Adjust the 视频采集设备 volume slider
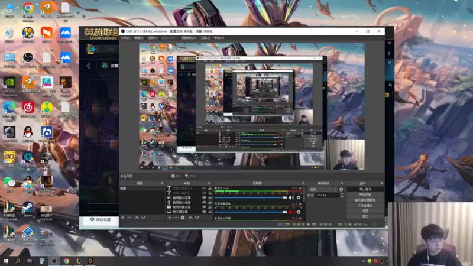 251,212
